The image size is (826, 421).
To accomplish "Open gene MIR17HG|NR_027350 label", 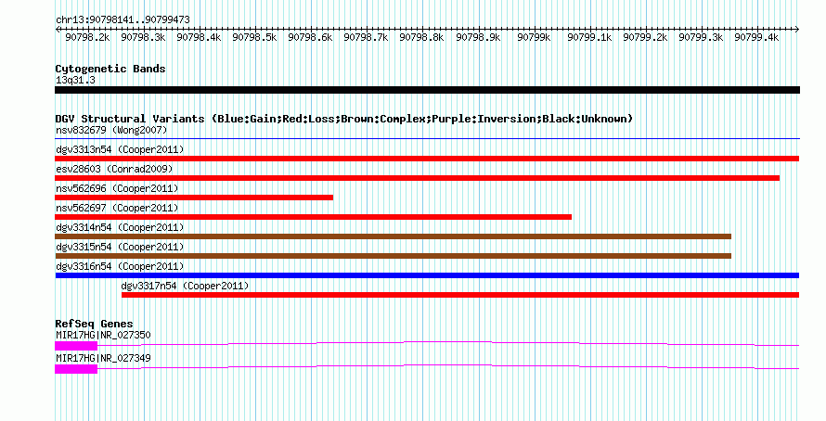I will pyautogui.click(x=103, y=335).
